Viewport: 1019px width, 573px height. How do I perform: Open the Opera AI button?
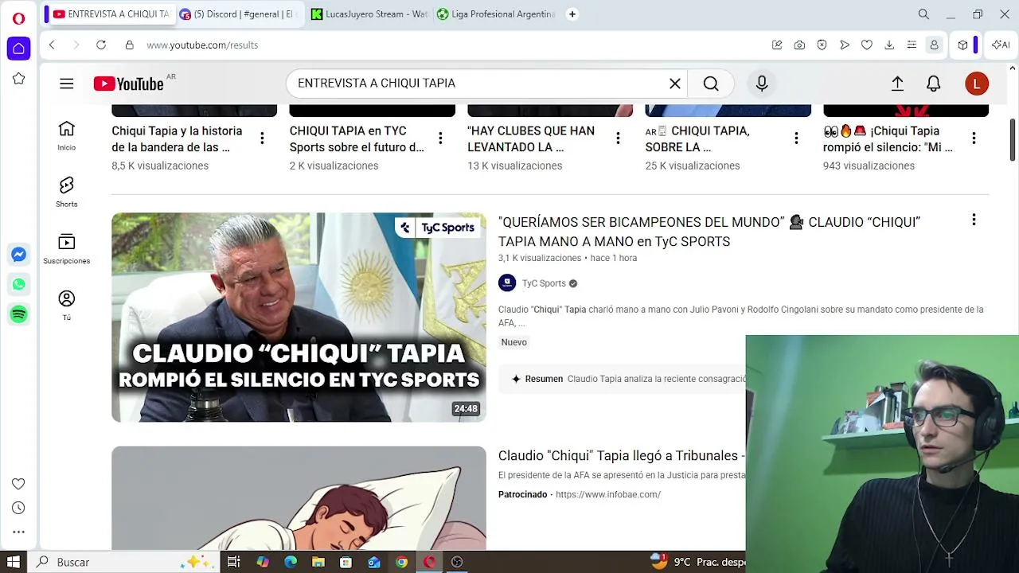click(1001, 45)
